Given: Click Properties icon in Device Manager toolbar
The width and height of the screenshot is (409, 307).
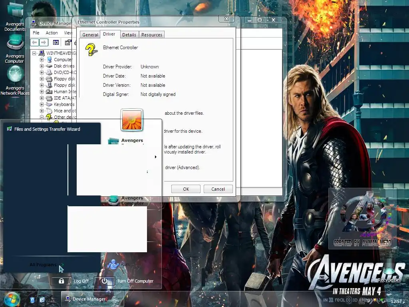Looking at the screenshot, I should pos(68,42).
